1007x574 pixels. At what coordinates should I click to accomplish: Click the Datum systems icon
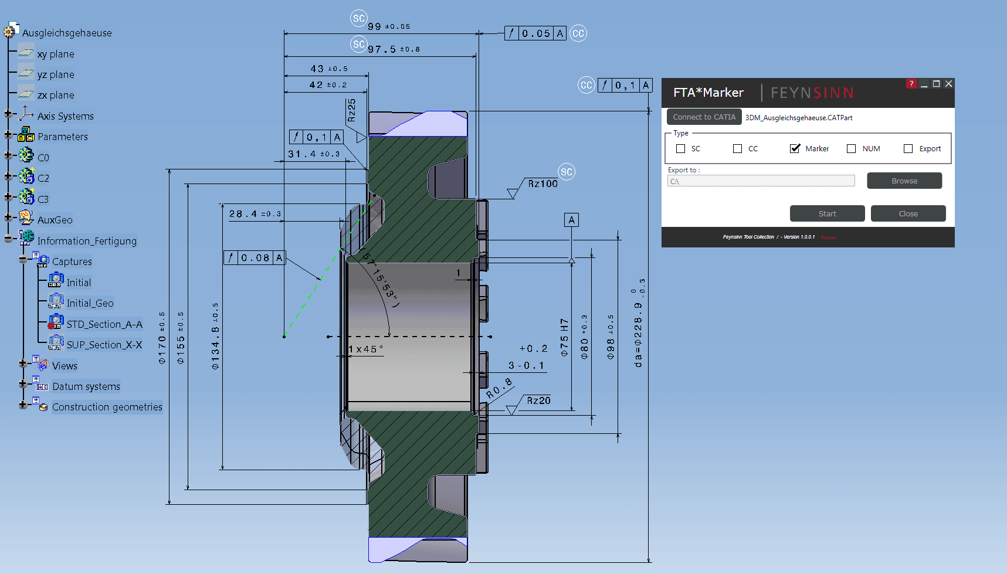(x=41, y=385)
